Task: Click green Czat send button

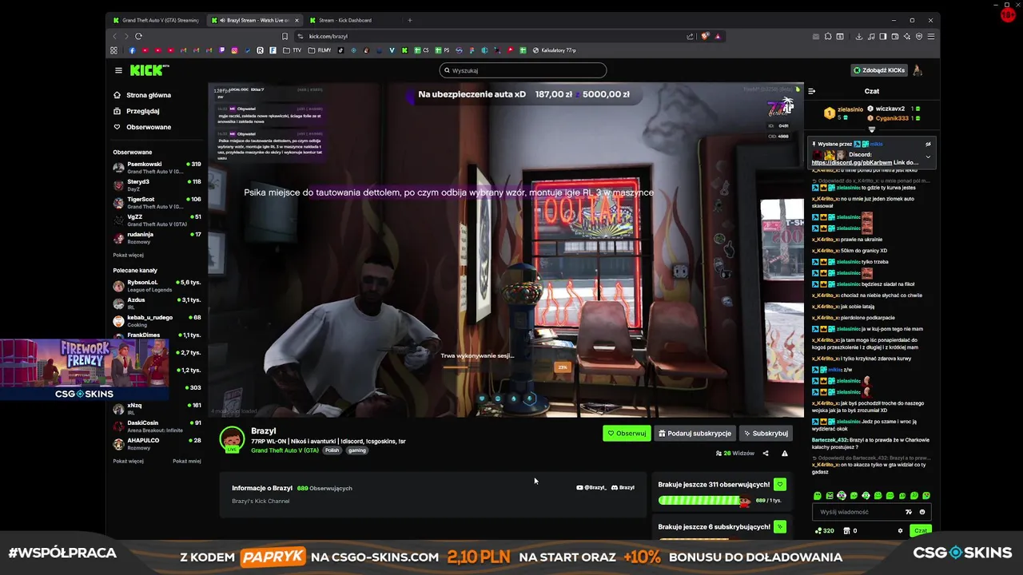Action: [x=921, y=530]
